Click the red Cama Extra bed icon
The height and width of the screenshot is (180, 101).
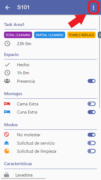tap(7, 104)
